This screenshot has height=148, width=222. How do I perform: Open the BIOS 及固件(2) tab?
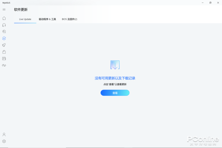(69, 19)
